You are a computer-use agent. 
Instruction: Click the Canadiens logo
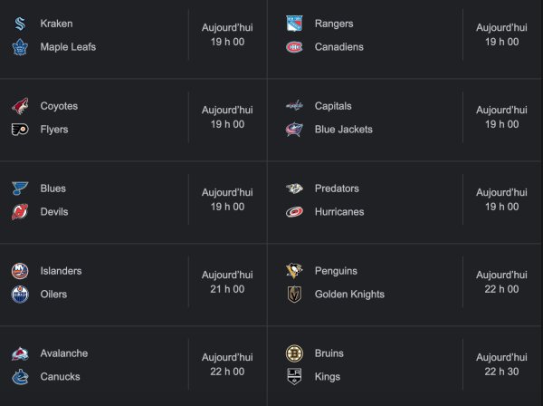[294, 47]
